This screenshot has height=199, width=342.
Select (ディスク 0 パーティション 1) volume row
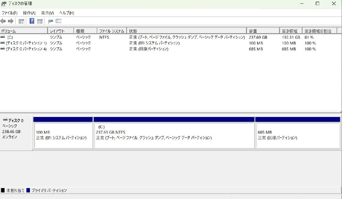tap(26, 43)
